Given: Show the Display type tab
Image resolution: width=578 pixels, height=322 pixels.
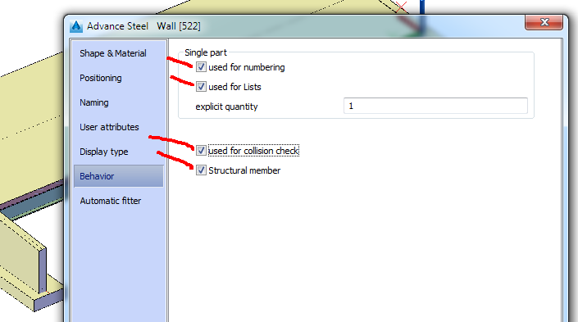Looking at the screenshot, I should [x=104, y=152].
